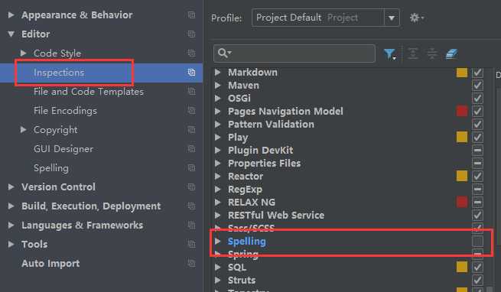Open the filter inspections funnel icon
This screenshot has width=501, height=292.
click(x=390, y=54)
